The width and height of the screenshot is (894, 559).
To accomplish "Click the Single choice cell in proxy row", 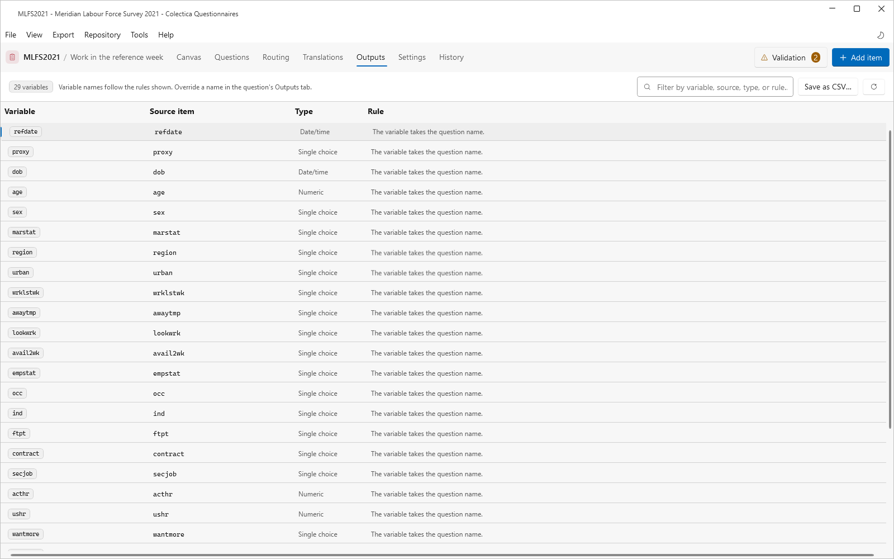I will click(318, 152).
